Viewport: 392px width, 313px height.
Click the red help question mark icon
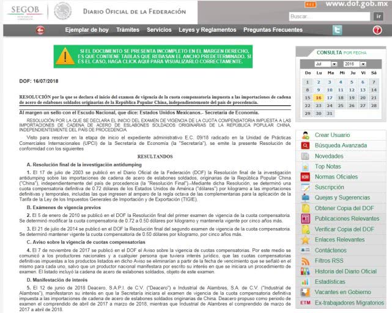pyautogui.click(x=377, y=30)
